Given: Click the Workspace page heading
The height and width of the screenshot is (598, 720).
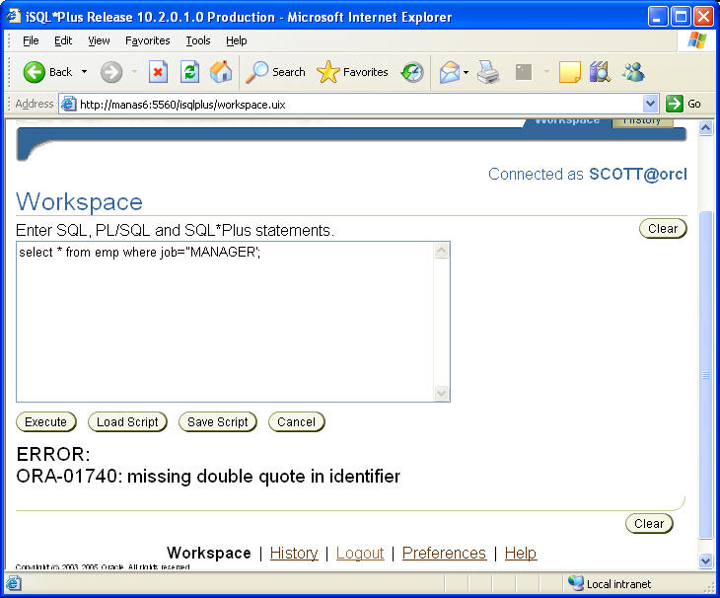Looking at the screenshot, I should click(79, 202).
